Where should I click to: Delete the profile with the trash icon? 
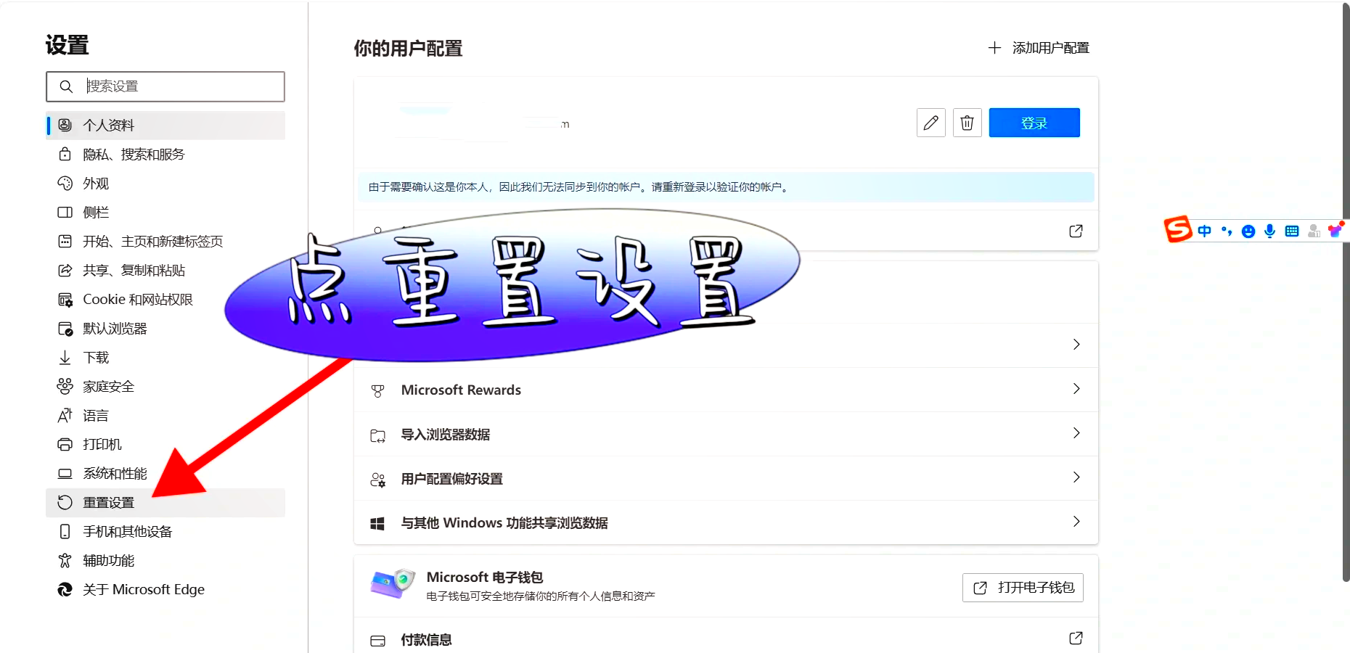[x=967, y=123]
